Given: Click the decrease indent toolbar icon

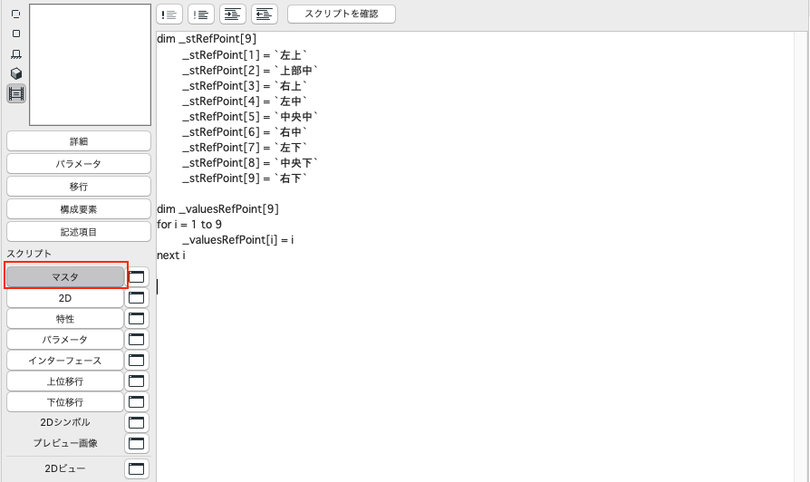Looking at the screenshot, I should (265, 14).
